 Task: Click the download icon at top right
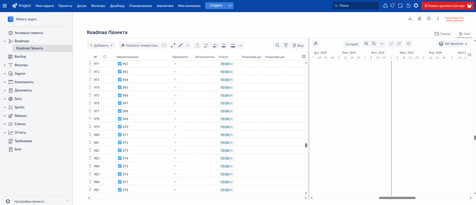410,19
